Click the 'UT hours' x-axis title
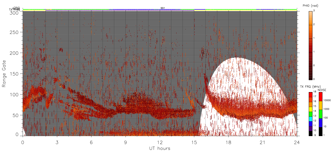 coord(159,148)
